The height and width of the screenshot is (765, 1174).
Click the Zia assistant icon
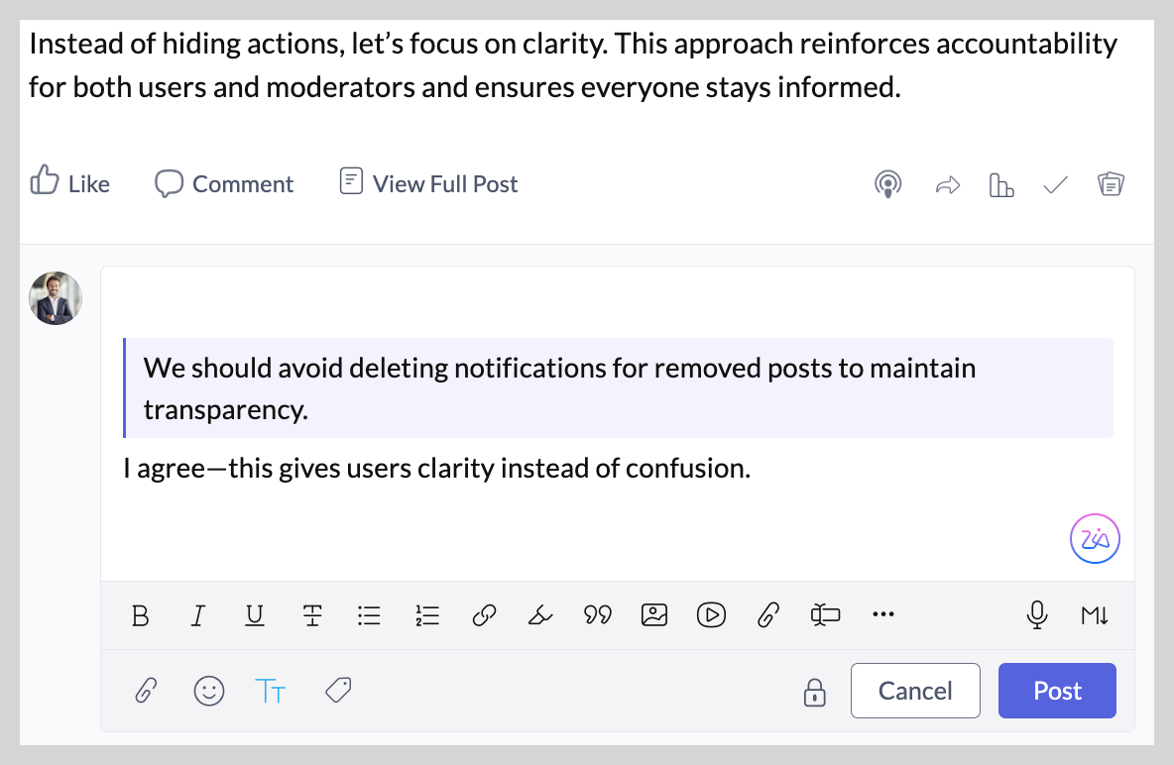click(x=1095, y=538)
